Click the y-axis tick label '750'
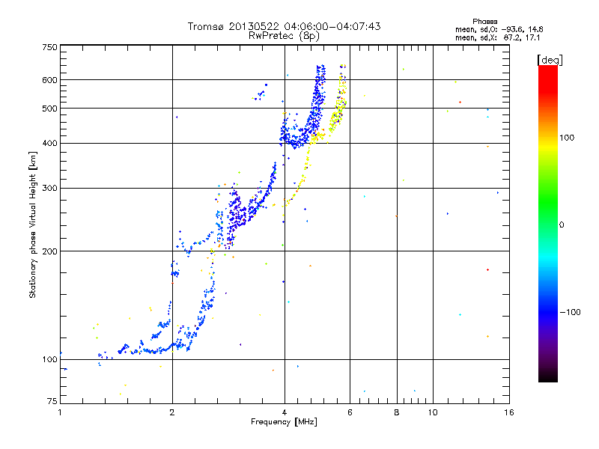The image size is (599, 449). (x=49, y=47)
